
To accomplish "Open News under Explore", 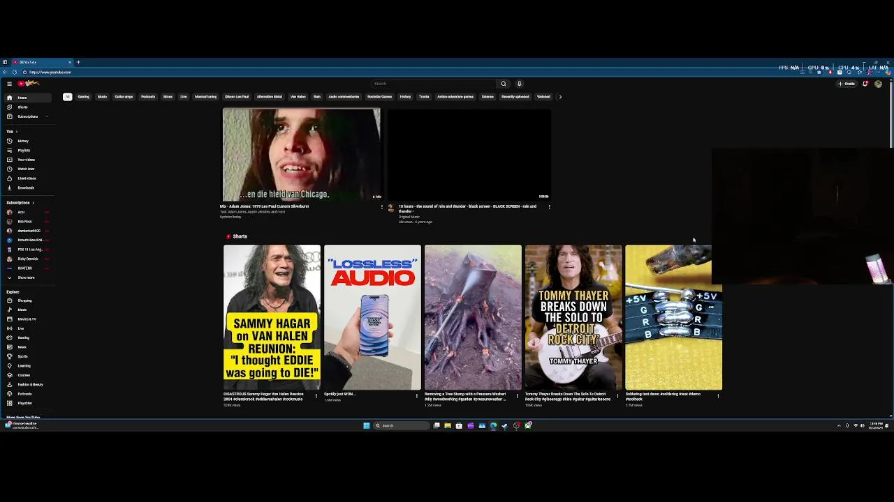I will pyautogui.click(x=28, y=347).
